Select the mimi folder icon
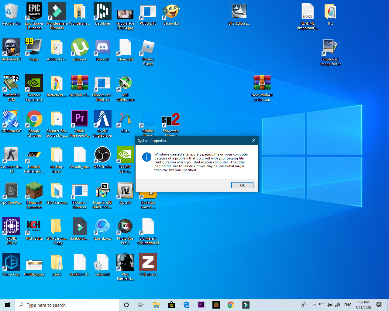 click(57, 265)
